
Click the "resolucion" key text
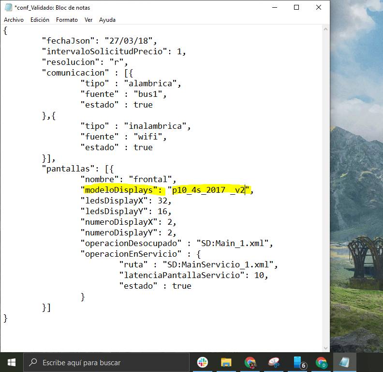click(70, 62)
